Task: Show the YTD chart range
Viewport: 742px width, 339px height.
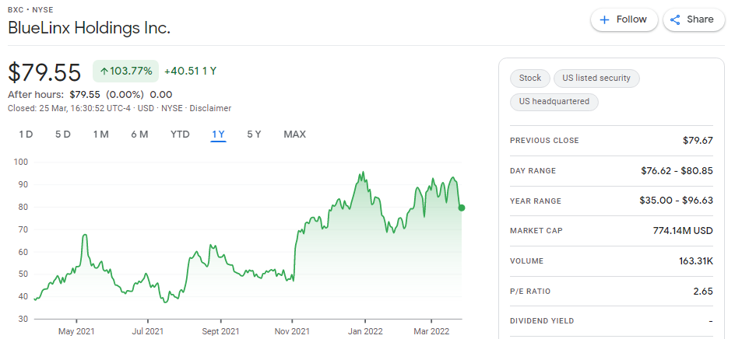Action: tap(180, 135)
